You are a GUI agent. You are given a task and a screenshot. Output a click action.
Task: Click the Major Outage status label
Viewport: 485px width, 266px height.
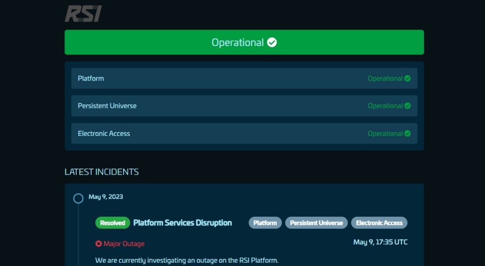point(124,244)
